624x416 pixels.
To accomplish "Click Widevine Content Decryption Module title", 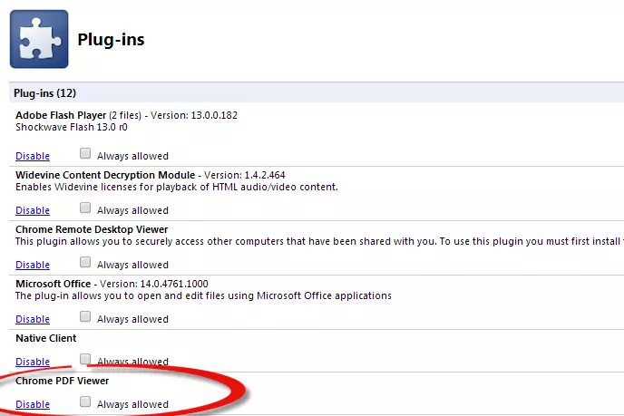I will (x=105, y=175).
